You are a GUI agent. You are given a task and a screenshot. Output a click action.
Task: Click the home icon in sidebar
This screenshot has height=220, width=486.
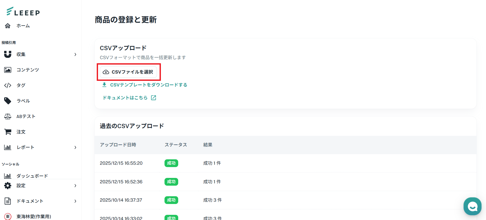pos(8,26)
